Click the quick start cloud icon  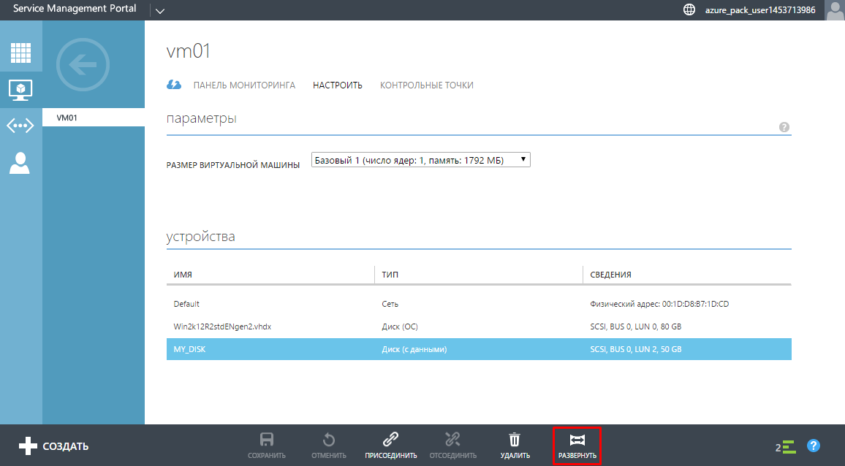(174, 85)
